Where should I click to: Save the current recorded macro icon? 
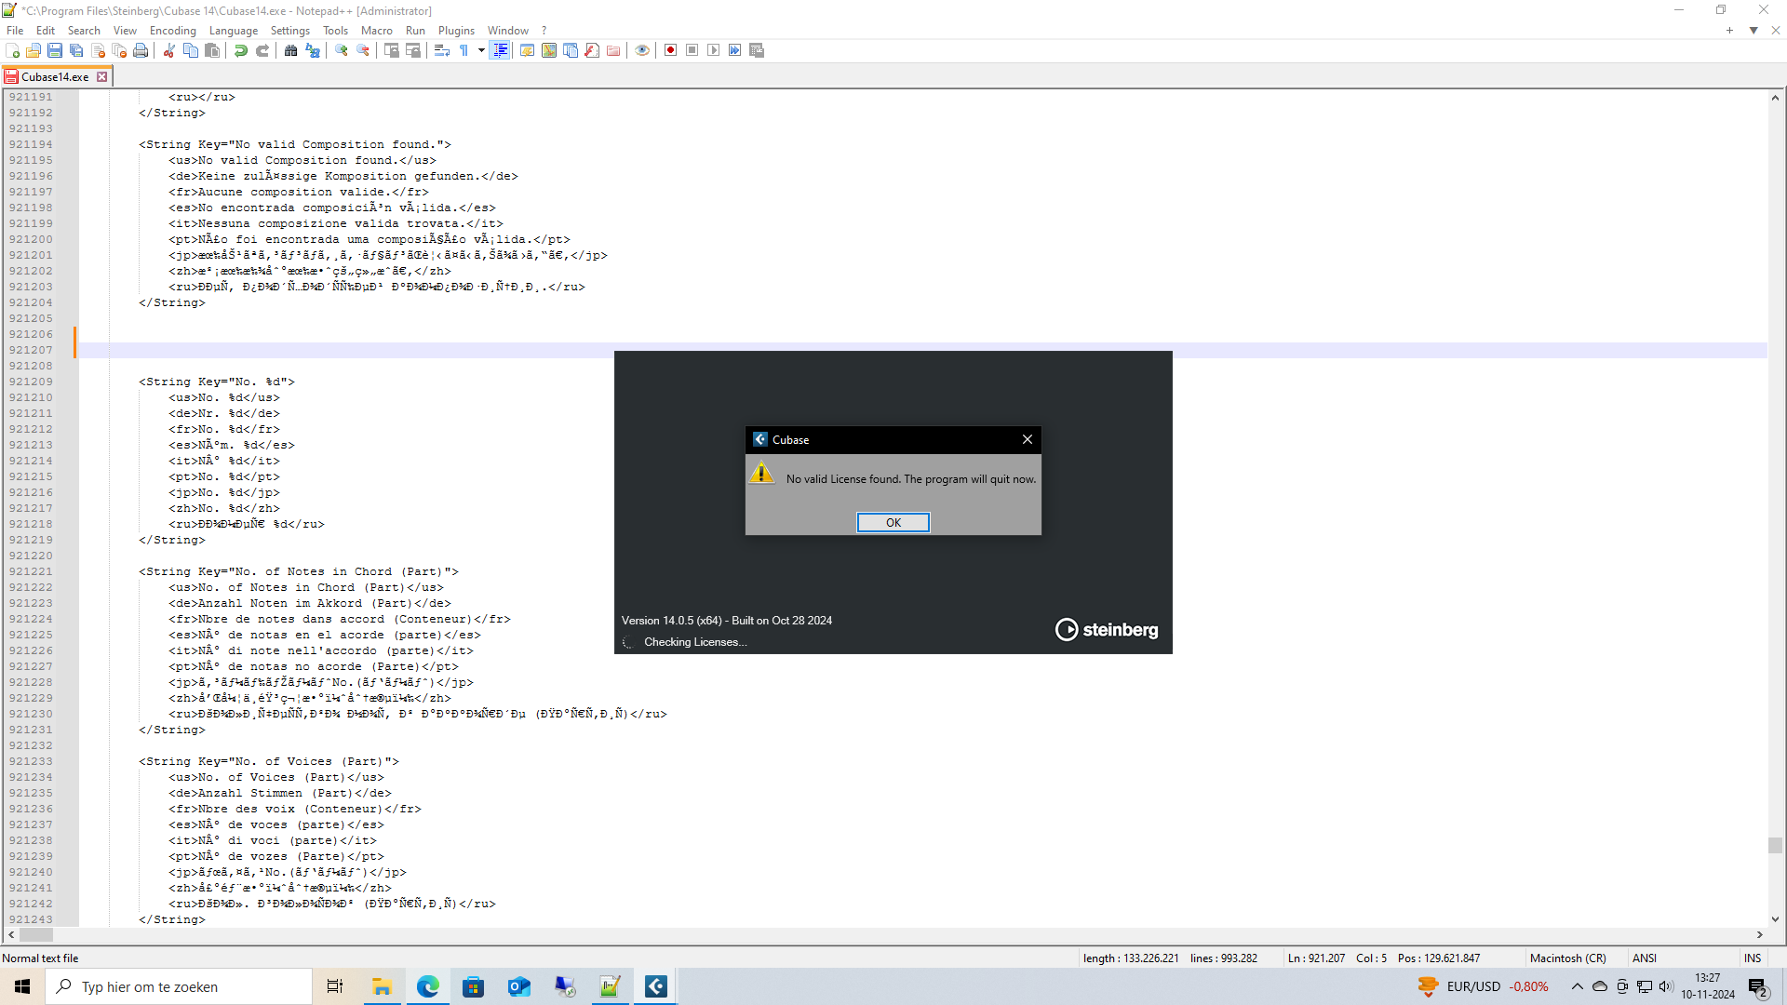point(757,50)
